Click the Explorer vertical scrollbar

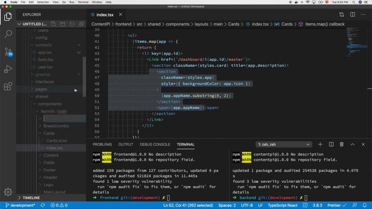[84, 77]
